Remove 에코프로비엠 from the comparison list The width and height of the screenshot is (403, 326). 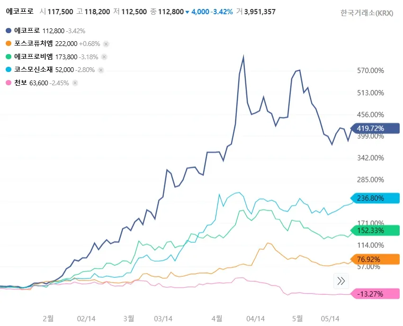pos(104,57)
